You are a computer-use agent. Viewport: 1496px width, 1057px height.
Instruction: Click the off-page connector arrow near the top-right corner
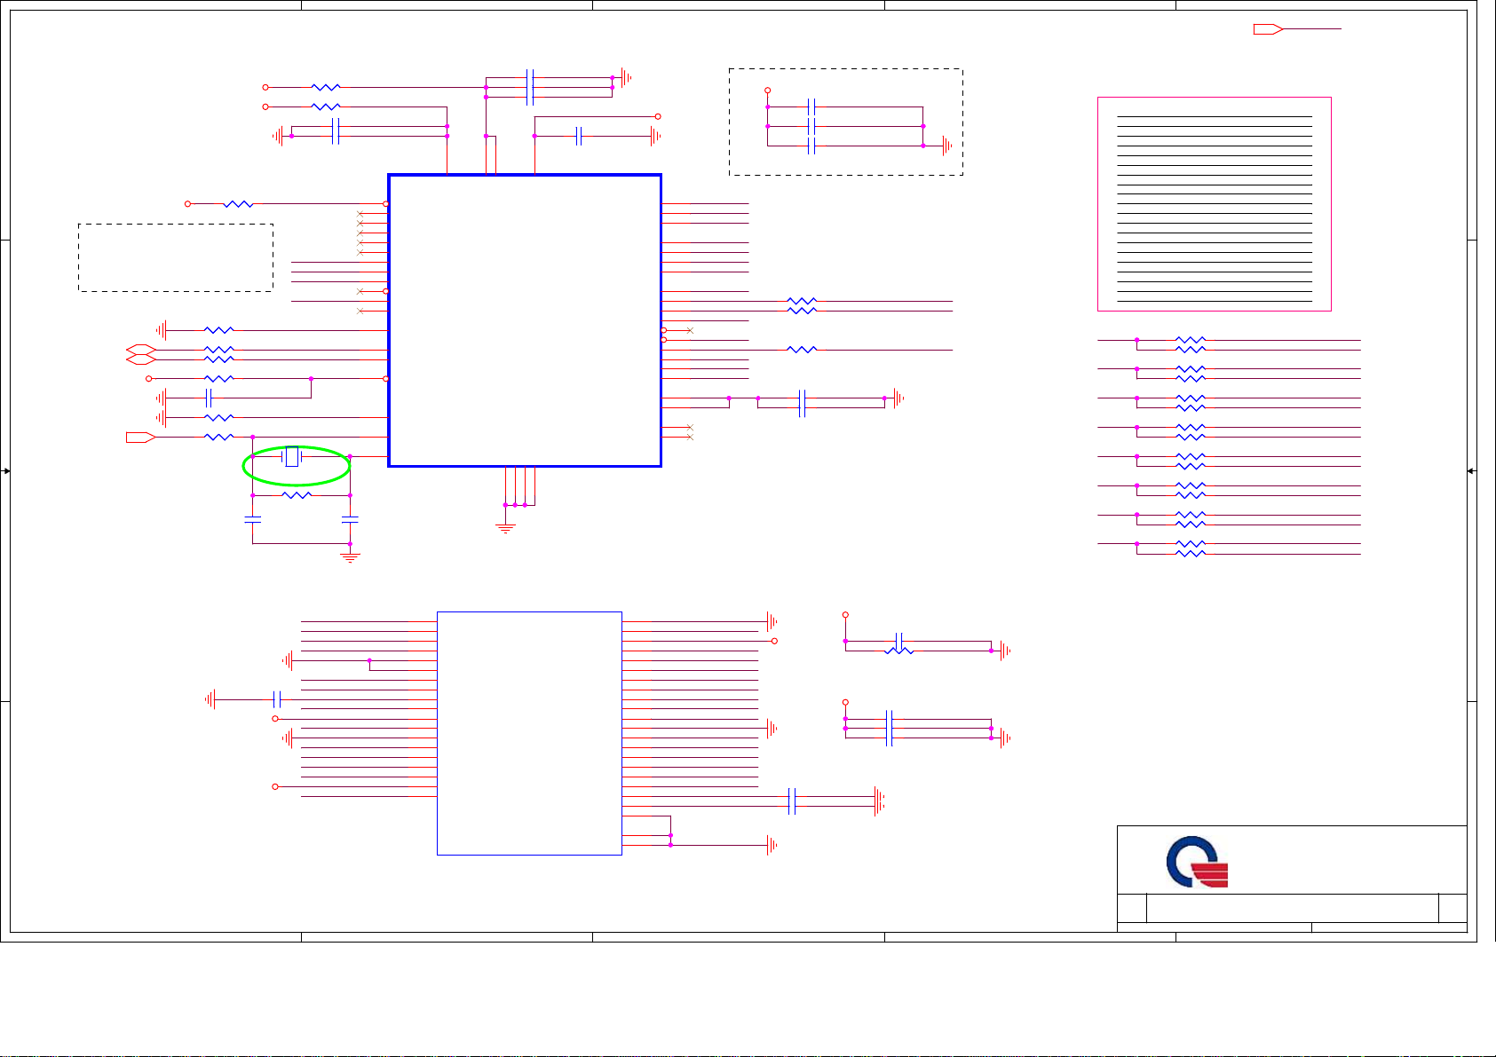1268,29
